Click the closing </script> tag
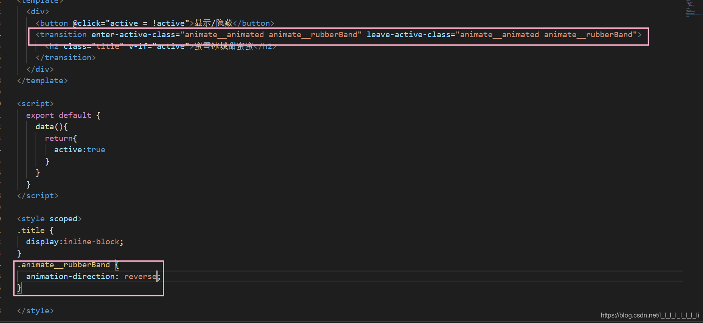The height and width of the screenshot is (323, 703). coord(38,196)
